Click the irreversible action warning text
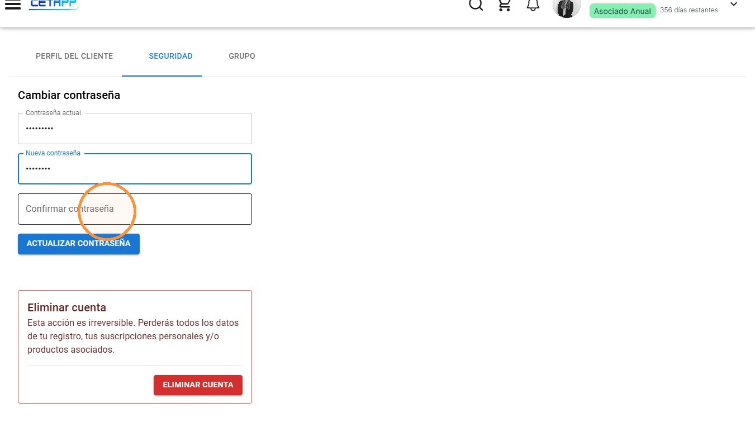The image size is (755, 422). coord(133,336)
